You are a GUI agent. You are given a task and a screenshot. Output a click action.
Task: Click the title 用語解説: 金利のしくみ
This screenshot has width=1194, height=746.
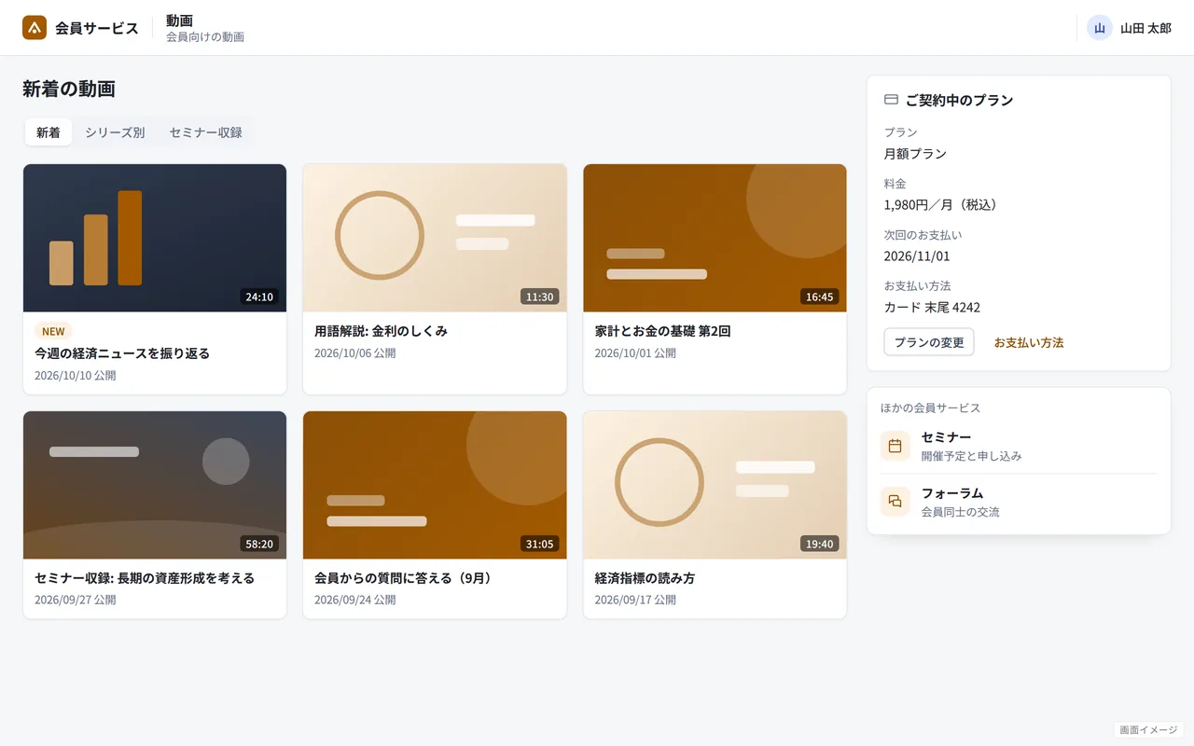pos(381,331)
